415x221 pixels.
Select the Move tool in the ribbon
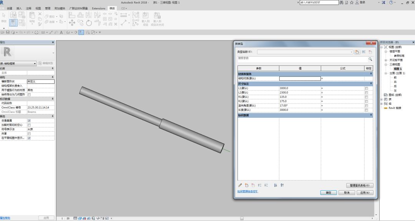(x=72, y=23)
